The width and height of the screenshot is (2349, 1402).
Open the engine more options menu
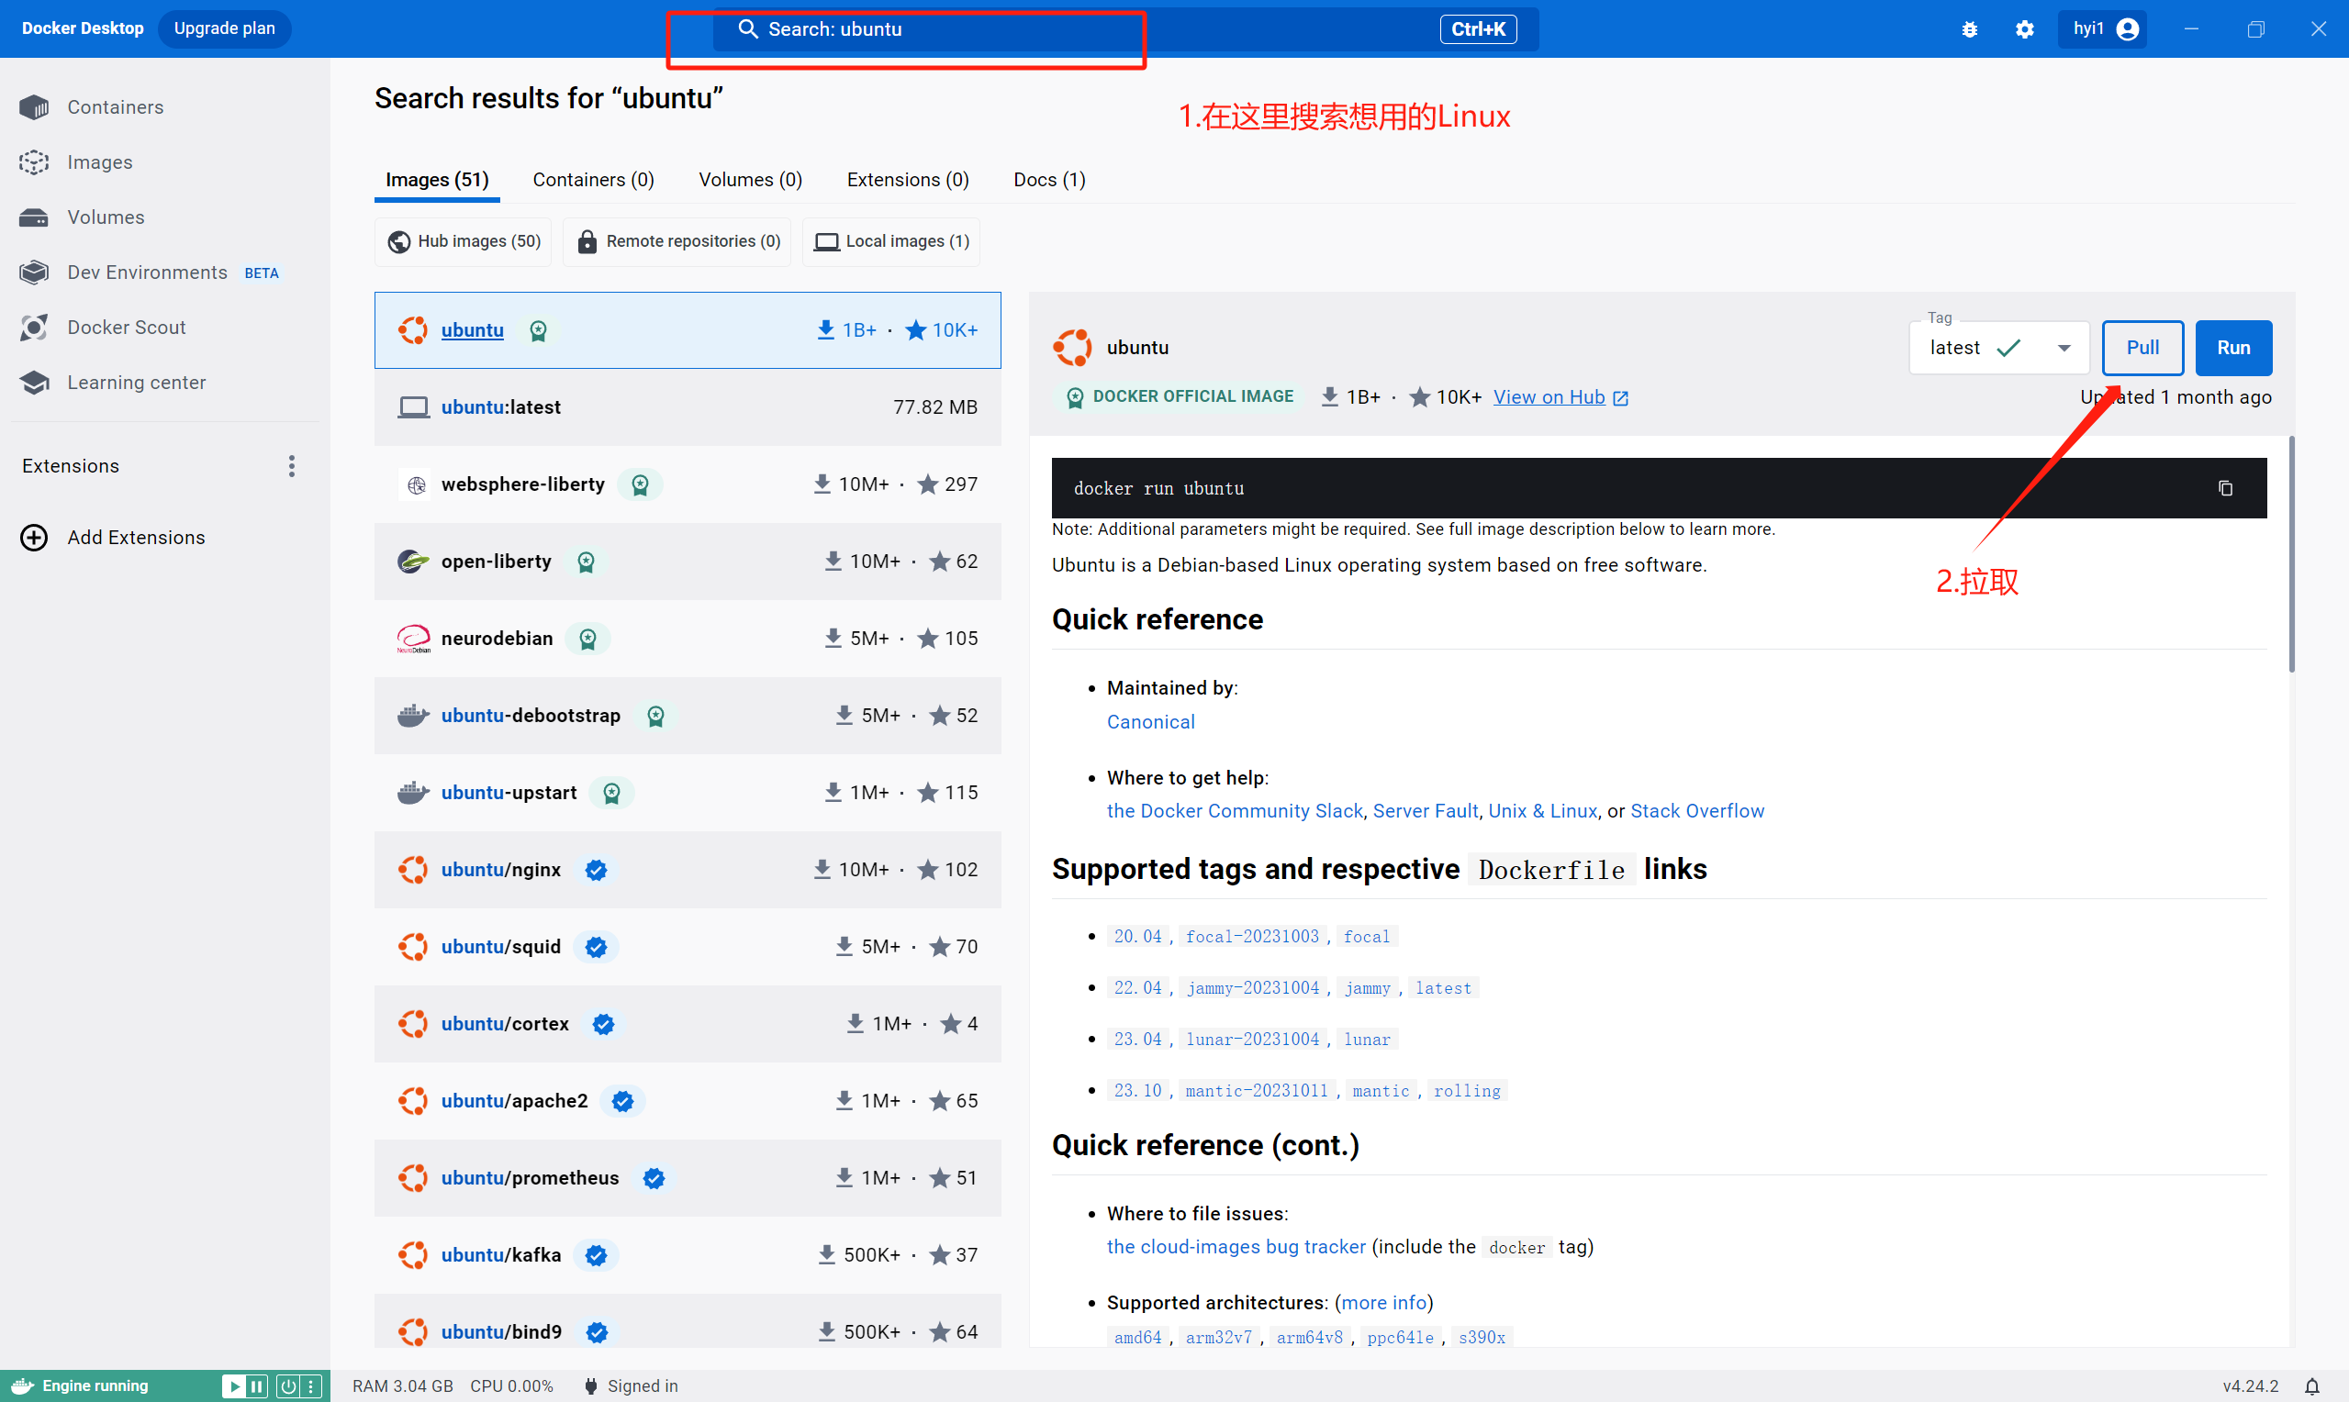click(x=311, y=1385)
